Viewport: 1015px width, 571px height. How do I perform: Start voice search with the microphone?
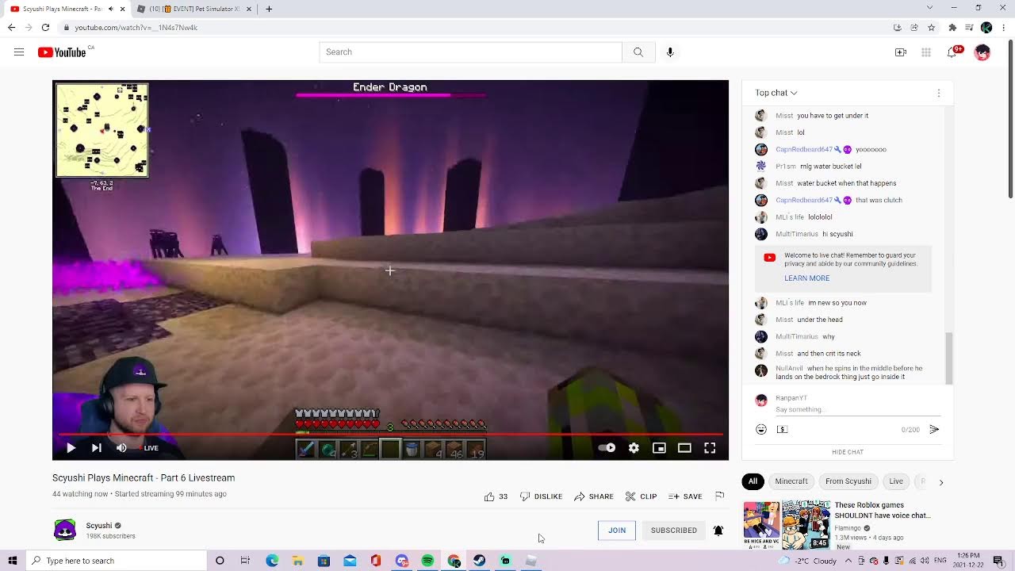[x=670, y=52]
